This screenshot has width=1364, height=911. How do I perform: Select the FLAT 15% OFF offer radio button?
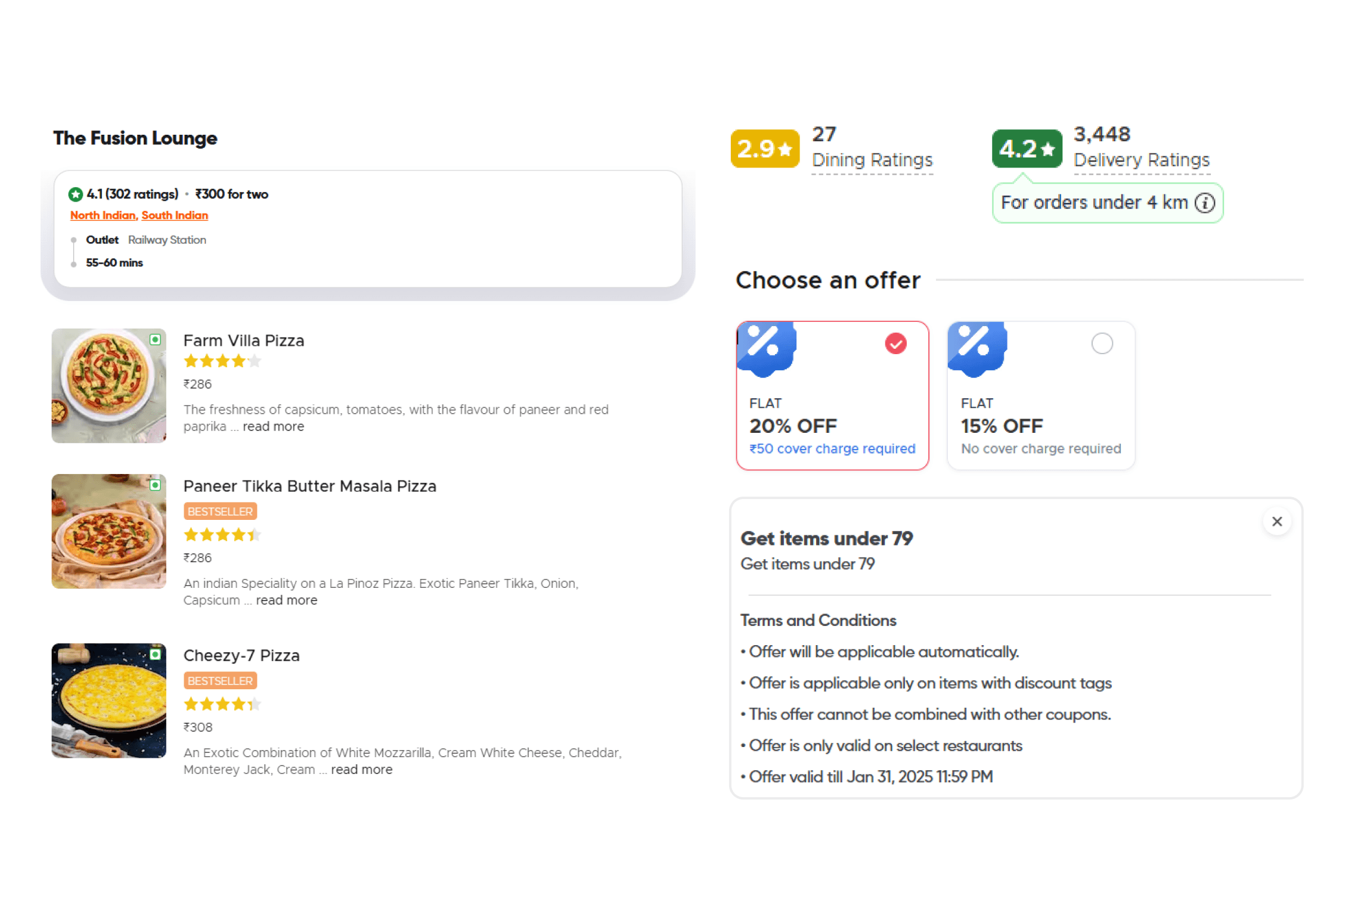click(x=1102, y=343)
